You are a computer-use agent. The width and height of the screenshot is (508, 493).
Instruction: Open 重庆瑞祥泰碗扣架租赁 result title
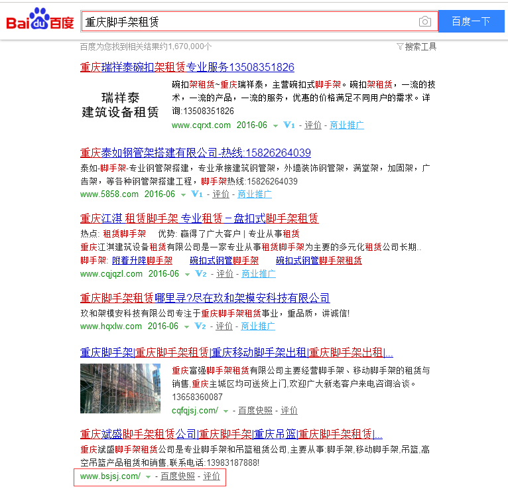pos(187,68)
